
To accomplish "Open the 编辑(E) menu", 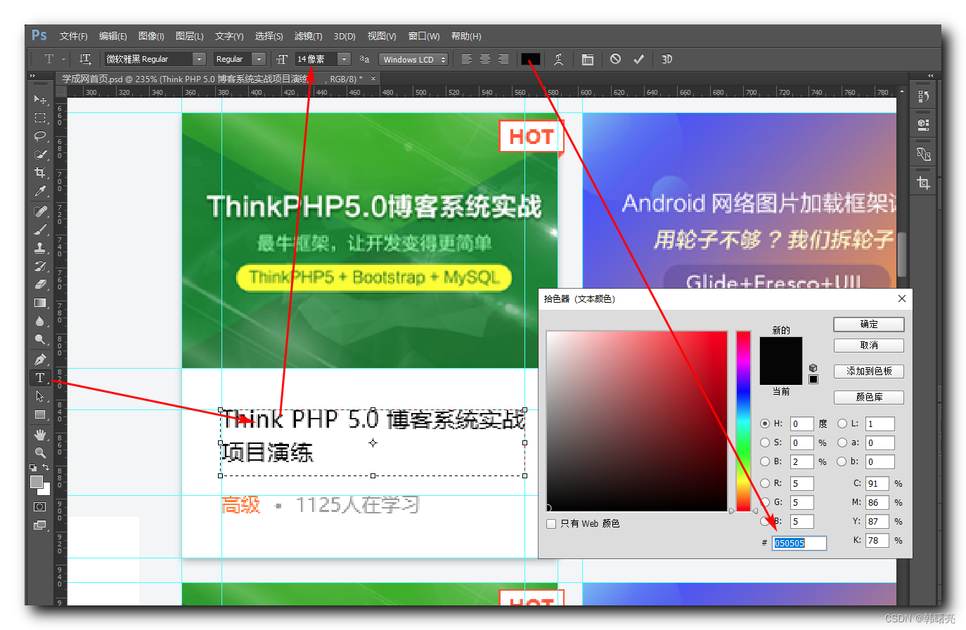I will click(x=112, y=36).
